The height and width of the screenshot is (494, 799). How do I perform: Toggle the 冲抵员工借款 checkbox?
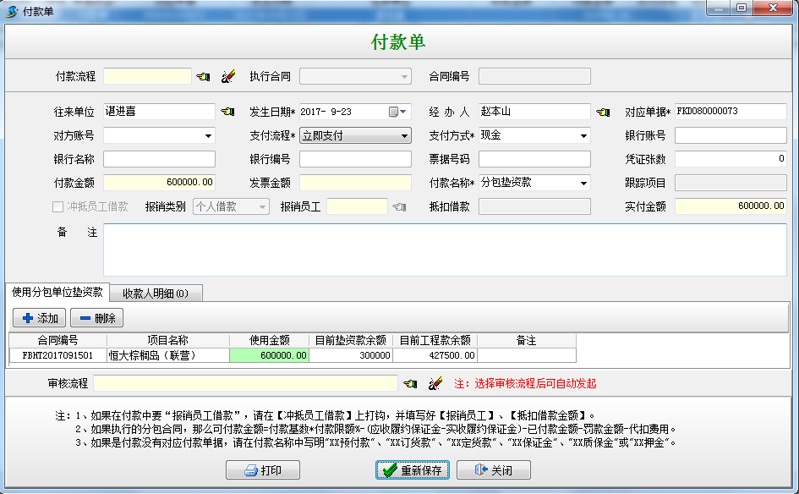point(57,206)
